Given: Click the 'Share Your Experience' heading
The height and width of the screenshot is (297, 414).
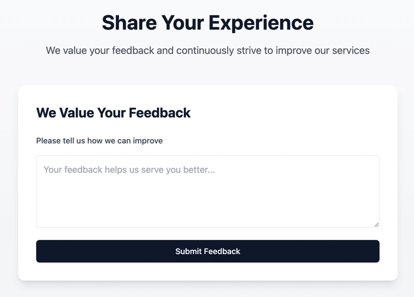Looking at the screenshot, I should [x=207, y=22].
